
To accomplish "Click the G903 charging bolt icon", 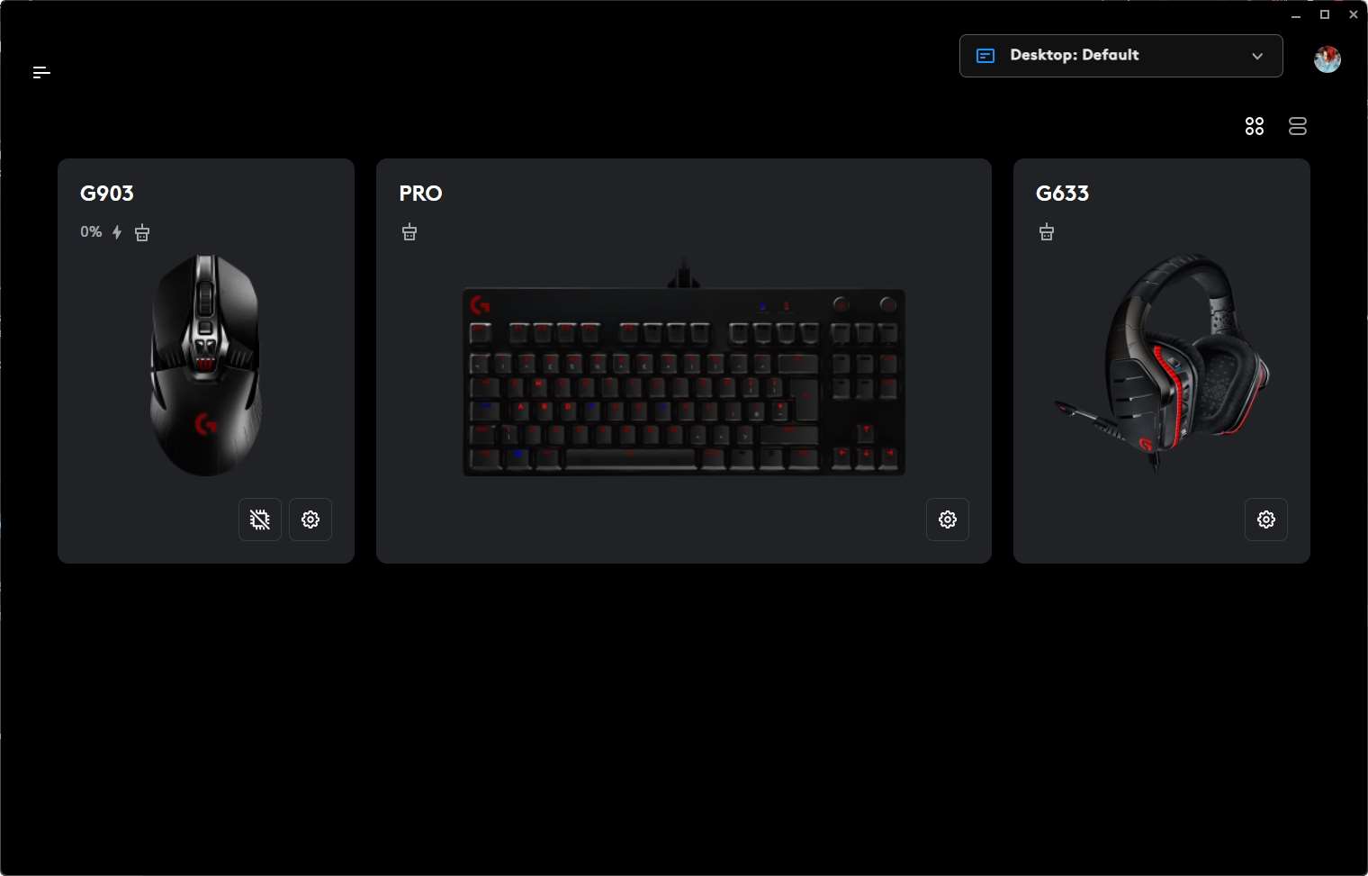I will coord(117,232).
